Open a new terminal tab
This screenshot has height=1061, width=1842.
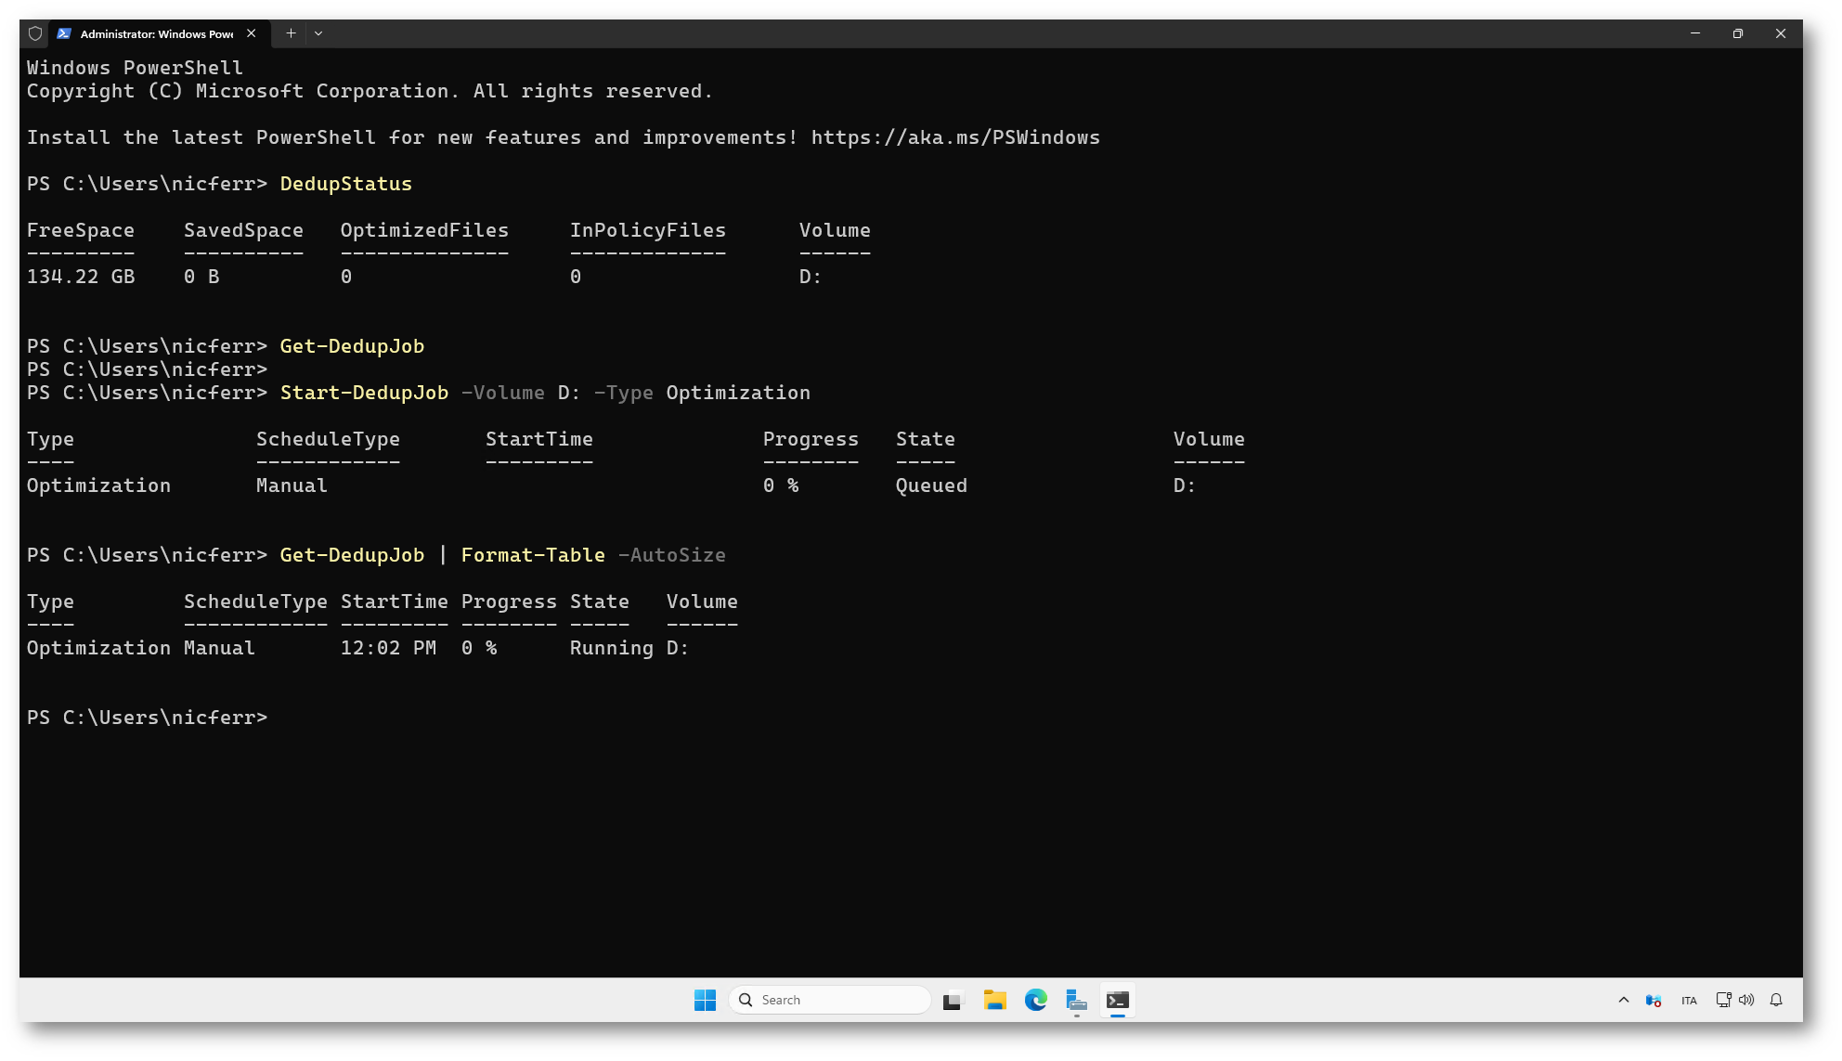click(291, 33)
